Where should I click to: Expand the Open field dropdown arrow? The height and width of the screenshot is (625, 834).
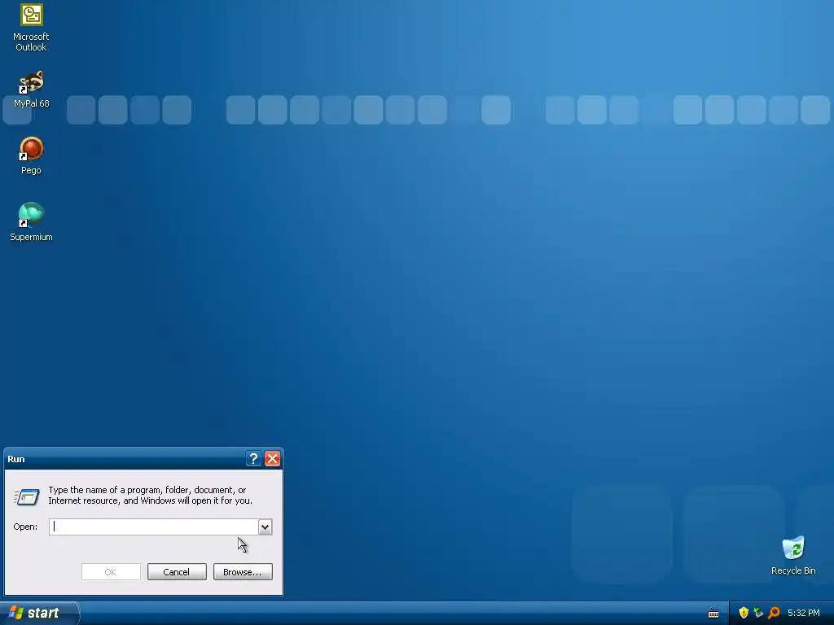[265, 527]
